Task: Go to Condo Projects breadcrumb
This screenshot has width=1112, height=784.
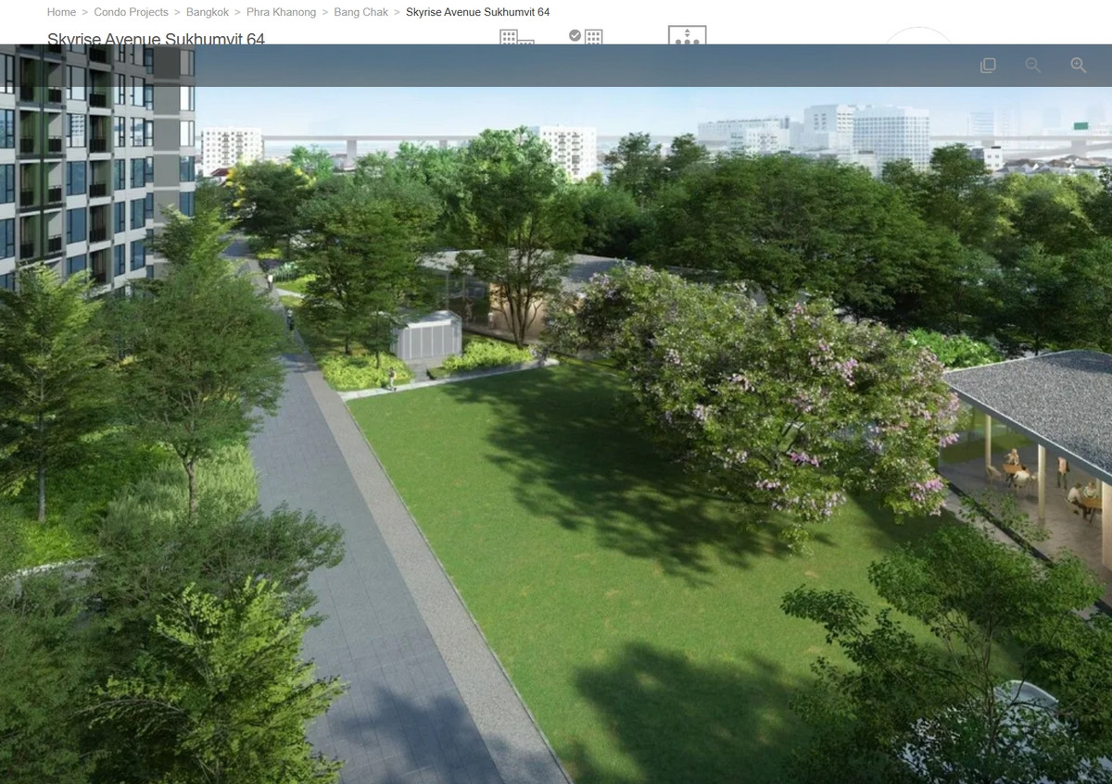Action: 131,12
